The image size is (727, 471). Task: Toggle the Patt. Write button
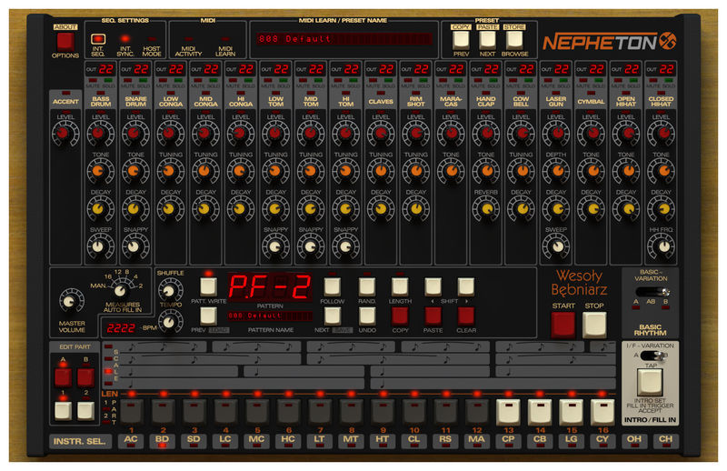pos(208,286)
